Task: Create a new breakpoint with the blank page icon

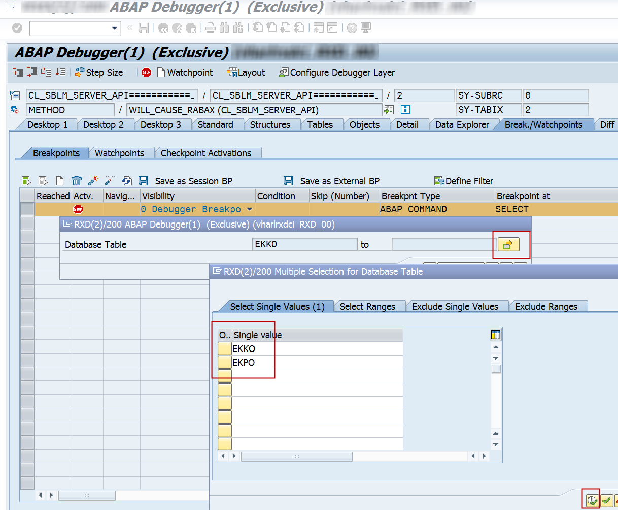Action: tap(59, 181)
